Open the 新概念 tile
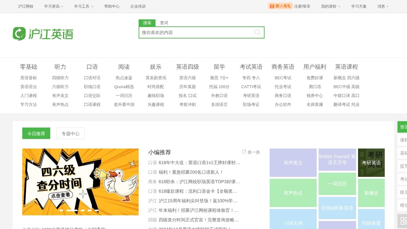 tap(371, 193)
